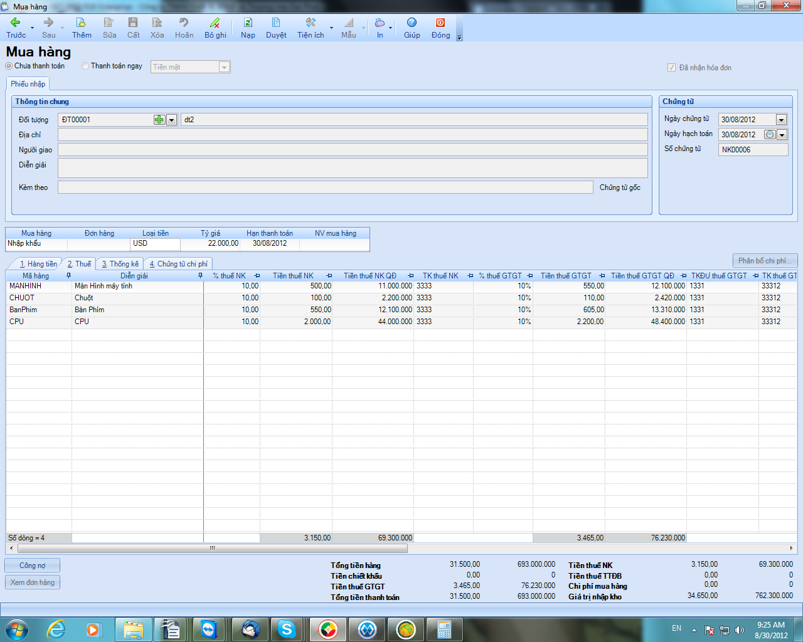Print with the In icon

(x=380, y=23)
